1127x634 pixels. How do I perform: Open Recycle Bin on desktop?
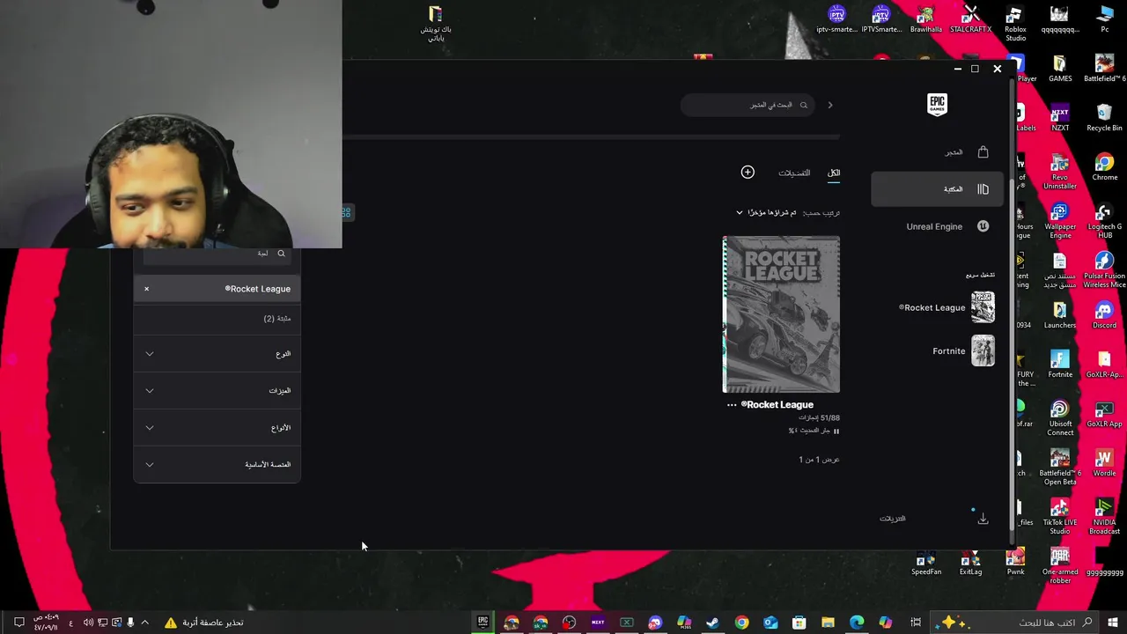1104,118
